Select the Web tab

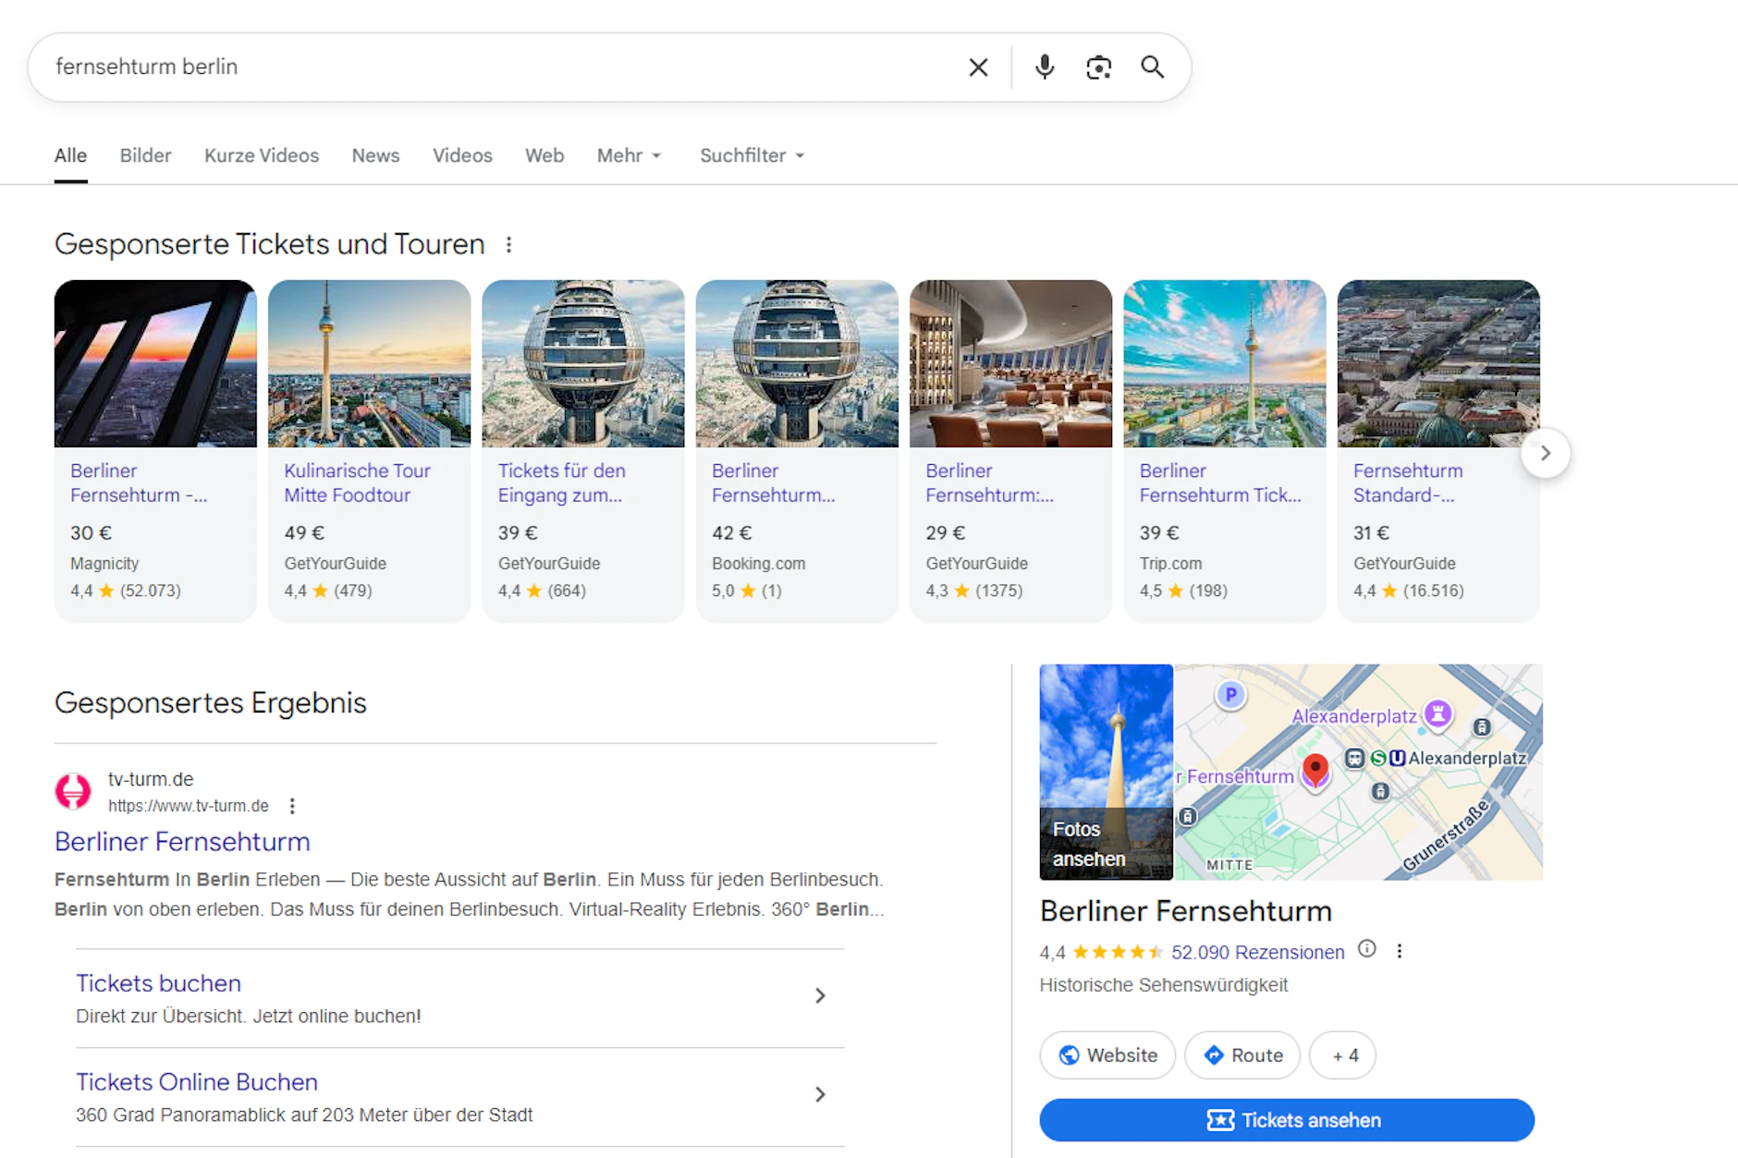click(x=545, y=155)
